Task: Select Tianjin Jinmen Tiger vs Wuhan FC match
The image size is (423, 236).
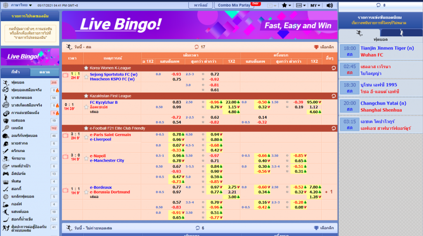Action: (x=380, y=51)
